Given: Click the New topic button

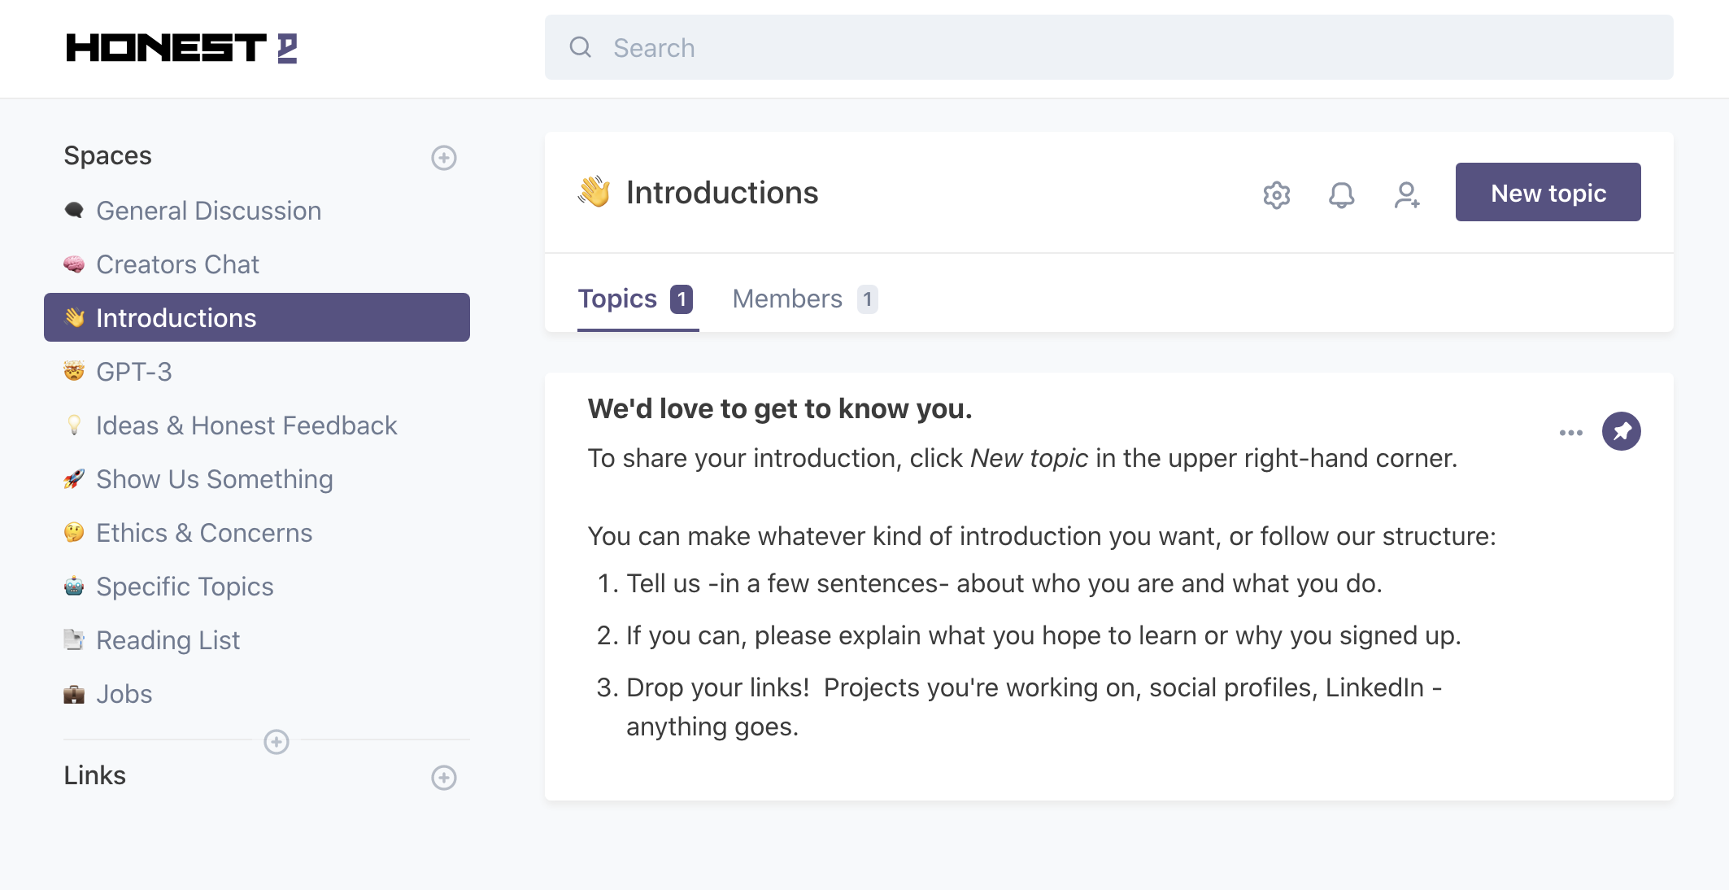Looking at the screenshot, I should point(1548,192).
